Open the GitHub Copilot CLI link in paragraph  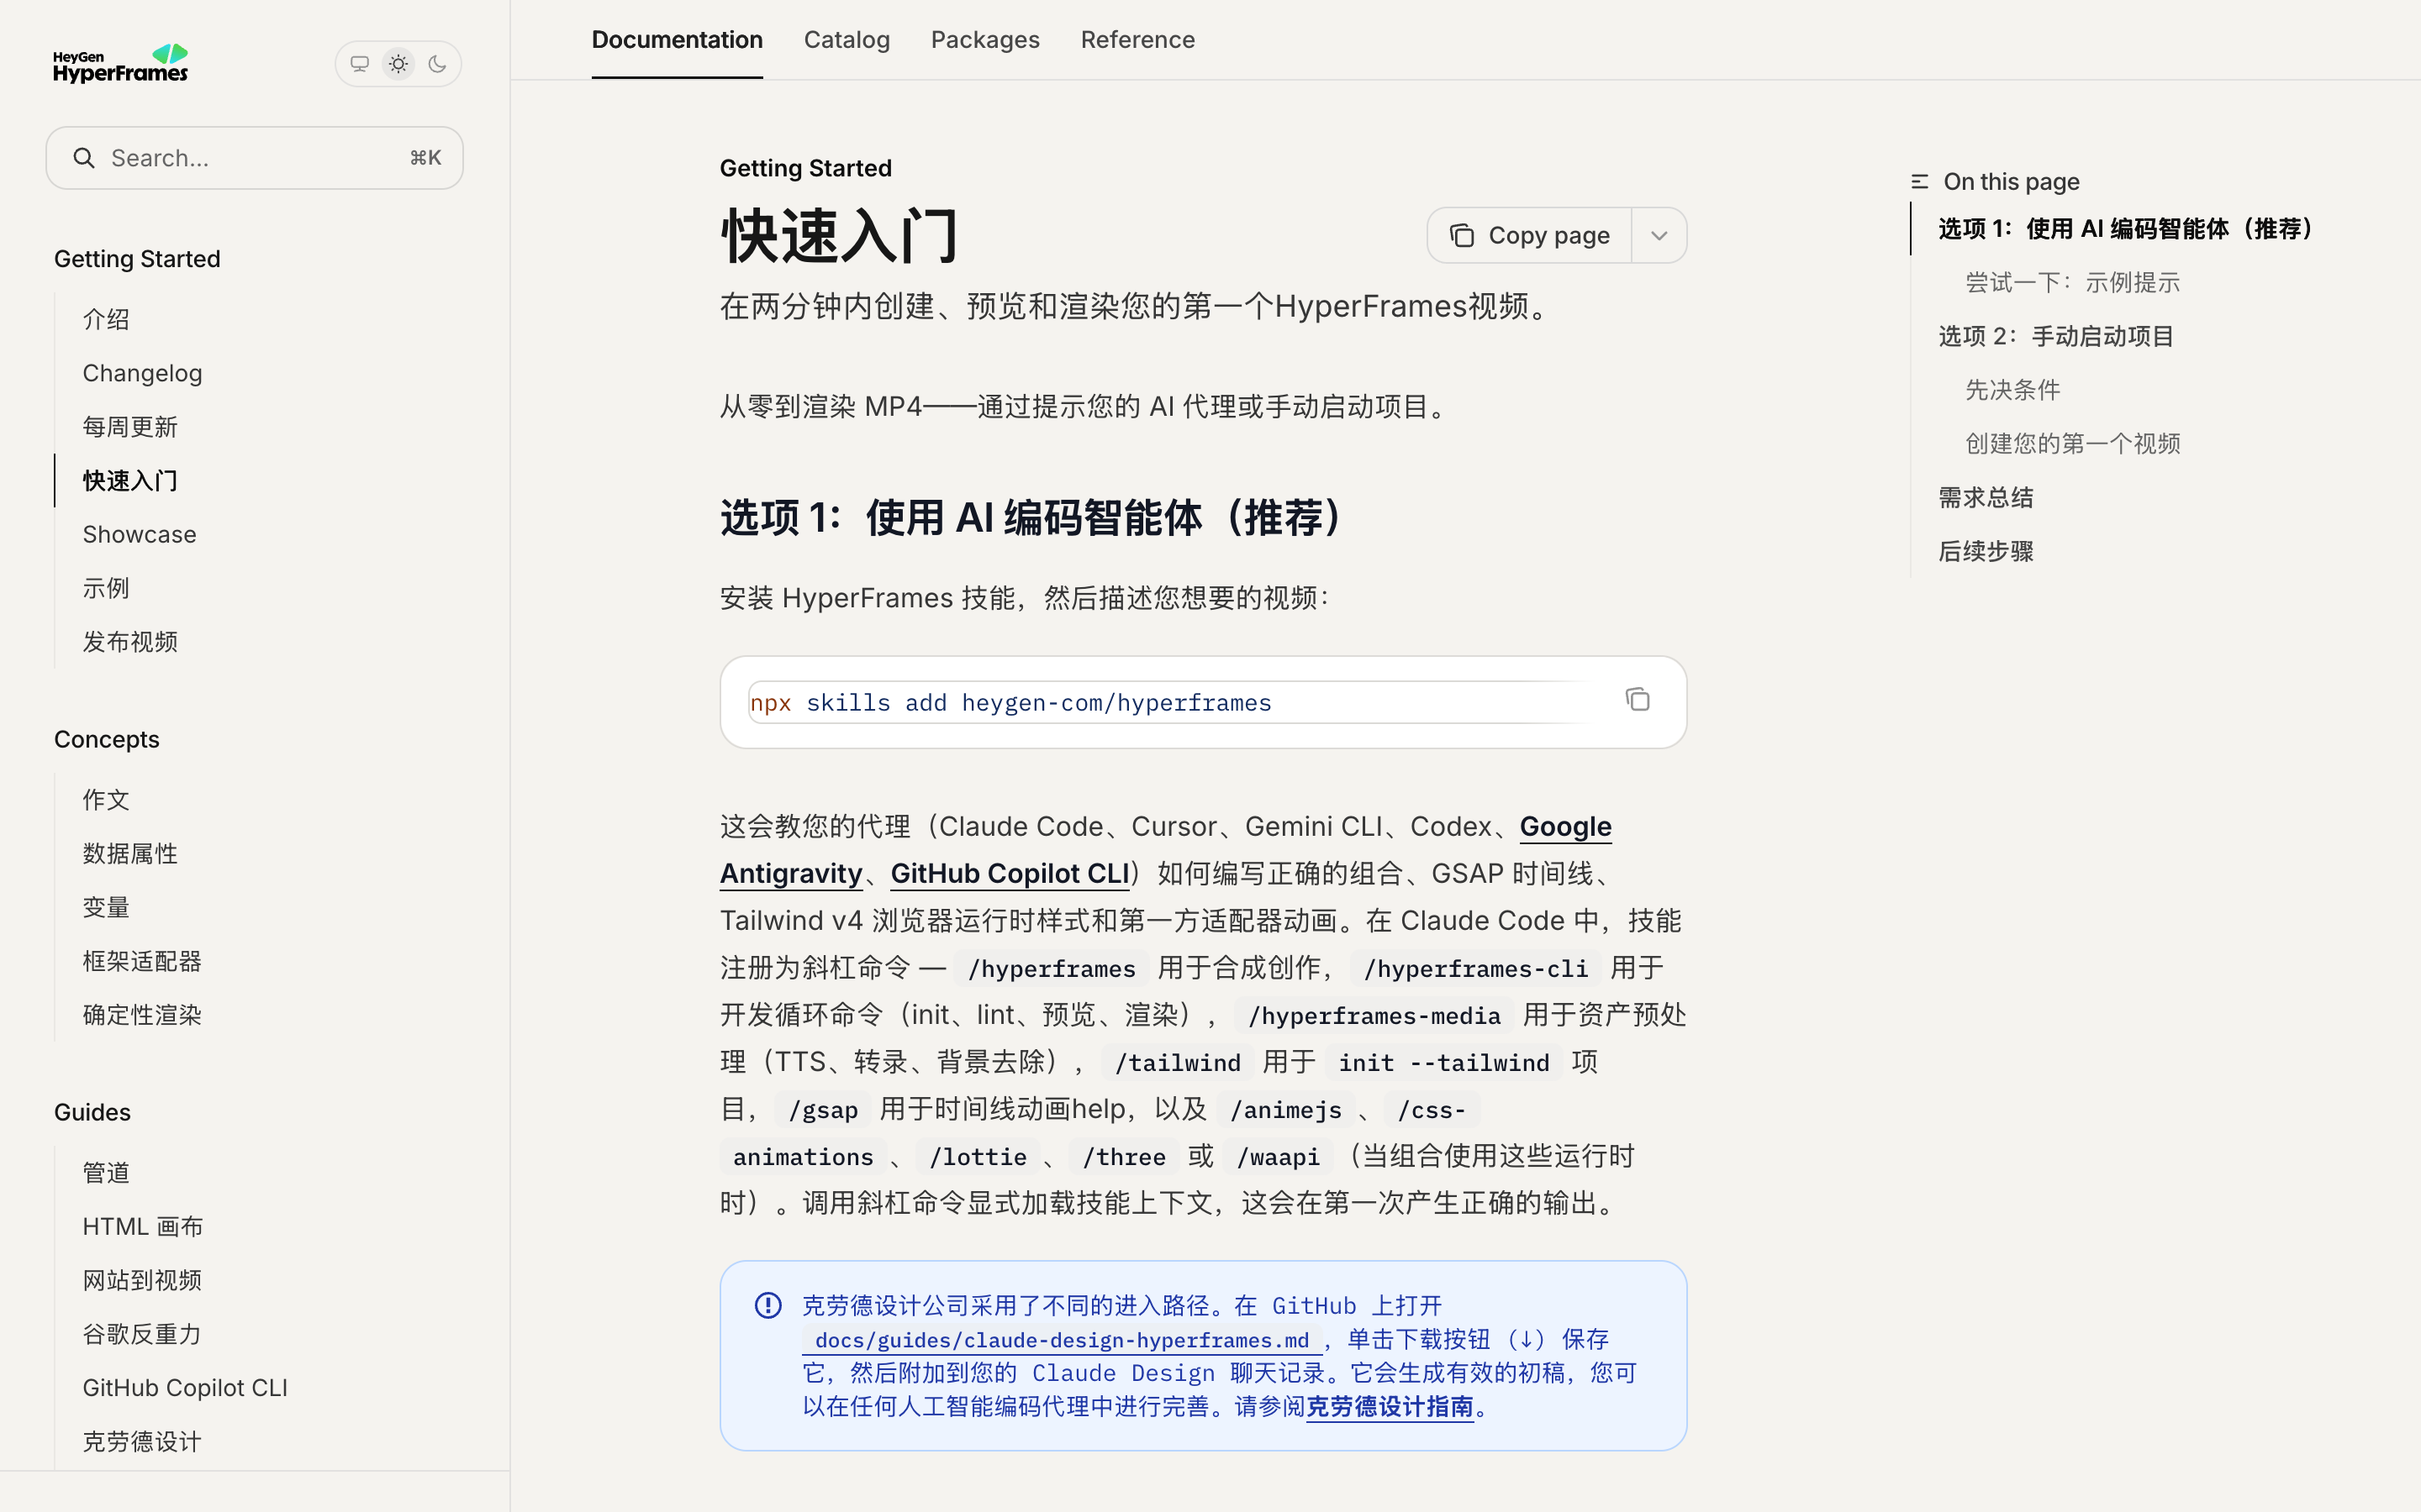[1010, 874]
